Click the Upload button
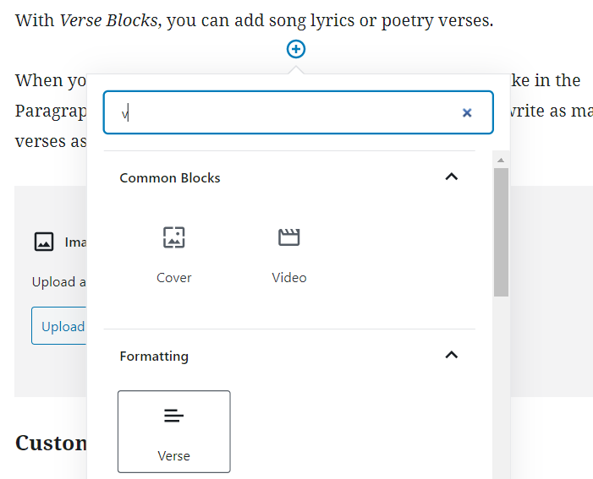 point(59,325)
